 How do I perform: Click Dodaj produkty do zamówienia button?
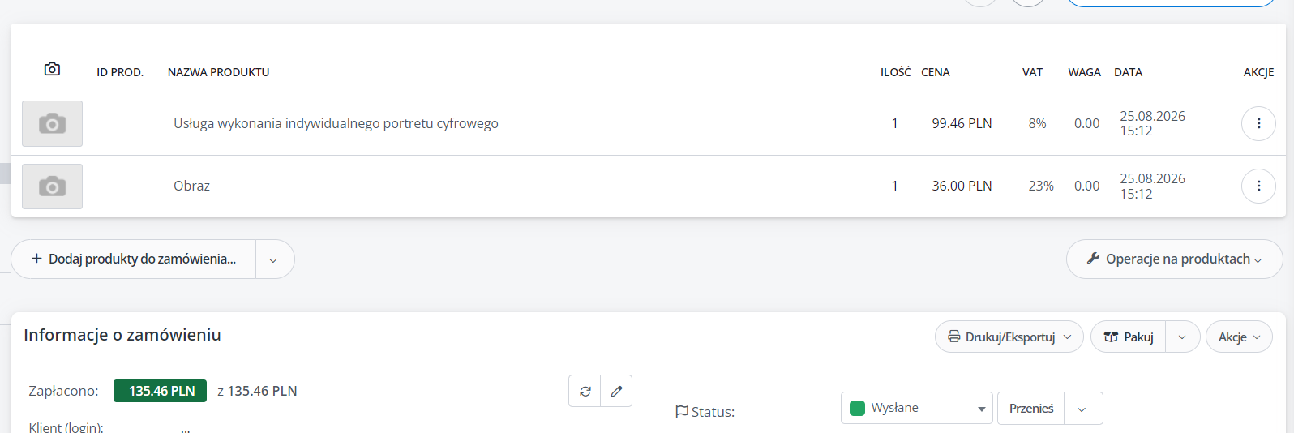134,259
